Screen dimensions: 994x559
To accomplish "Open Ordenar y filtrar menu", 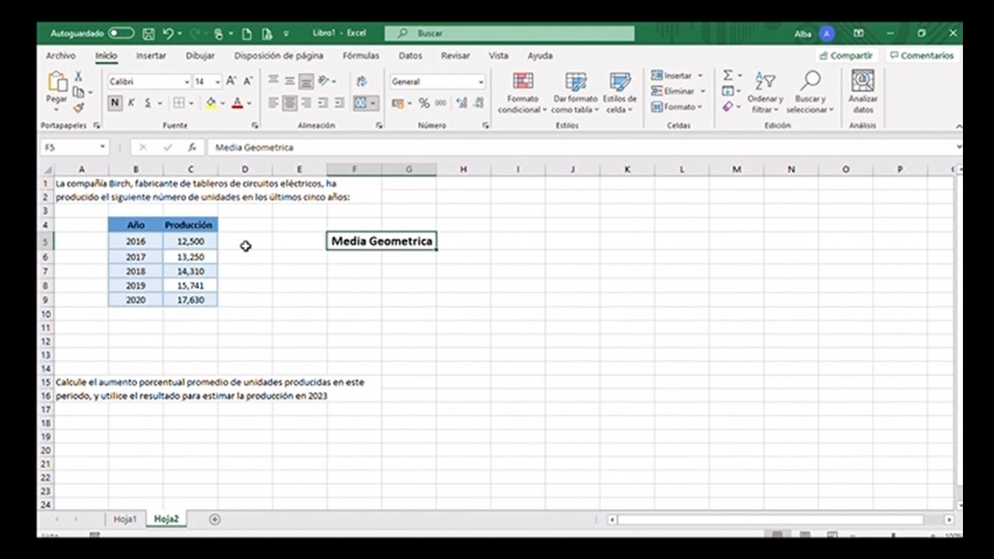I will coord(765,92).
